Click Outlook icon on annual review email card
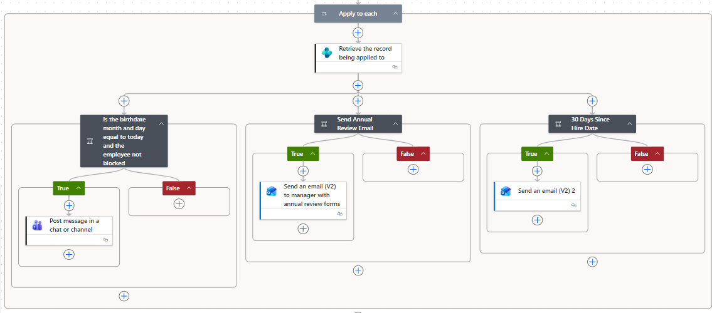712x313 pixels. point(272,191)
